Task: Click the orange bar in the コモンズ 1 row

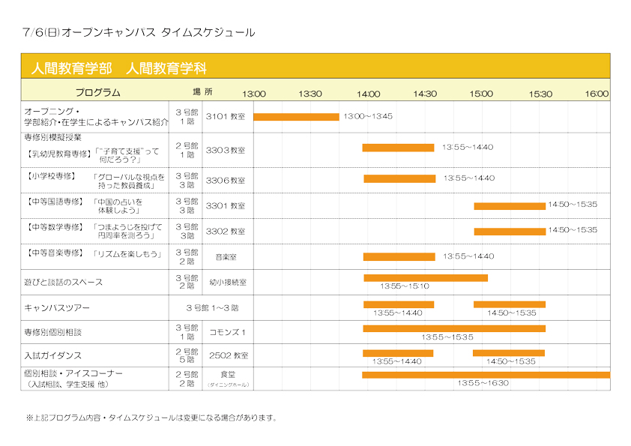Action: pyautogui.click(x=454, y=328)
